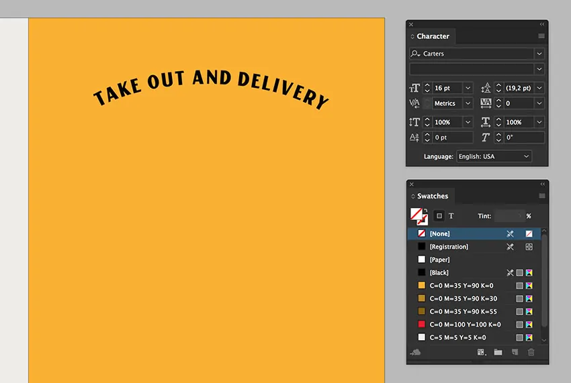Toggle formatting affects container button
The width and height of the screenshot is (571, 383).
point(439,216)
